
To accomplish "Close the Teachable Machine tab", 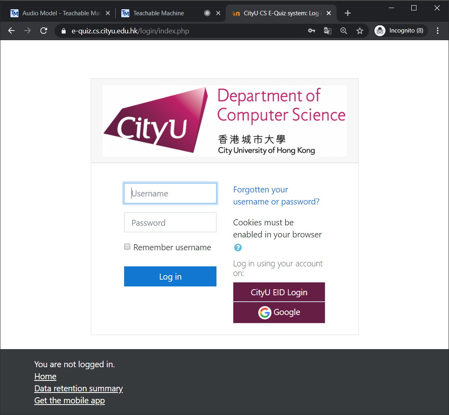I will 218,13.
